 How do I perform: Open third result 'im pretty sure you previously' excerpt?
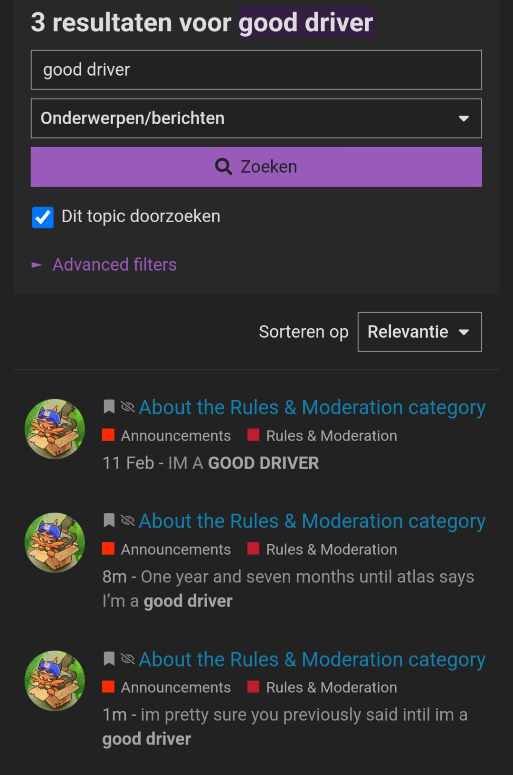(285, 726)
